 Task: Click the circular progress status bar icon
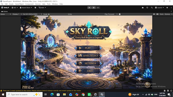[x=171, y=91]
